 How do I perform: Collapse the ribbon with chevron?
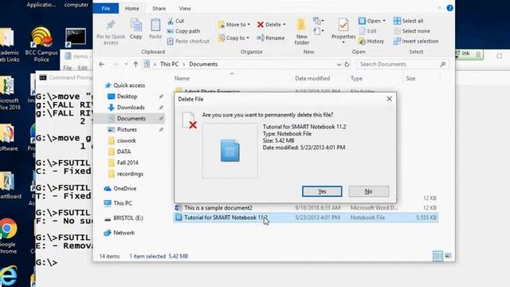coord(439,8)
